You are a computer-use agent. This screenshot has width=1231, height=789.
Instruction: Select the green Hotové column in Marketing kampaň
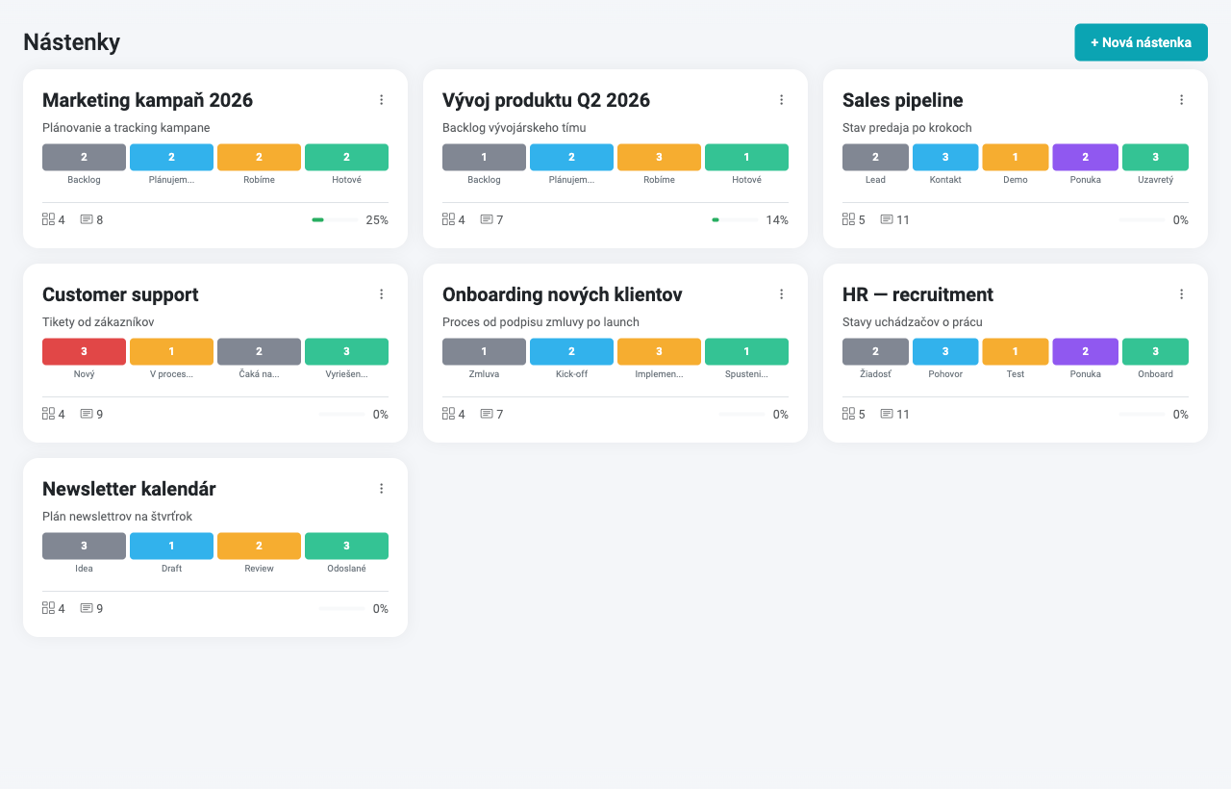[346, 157]
